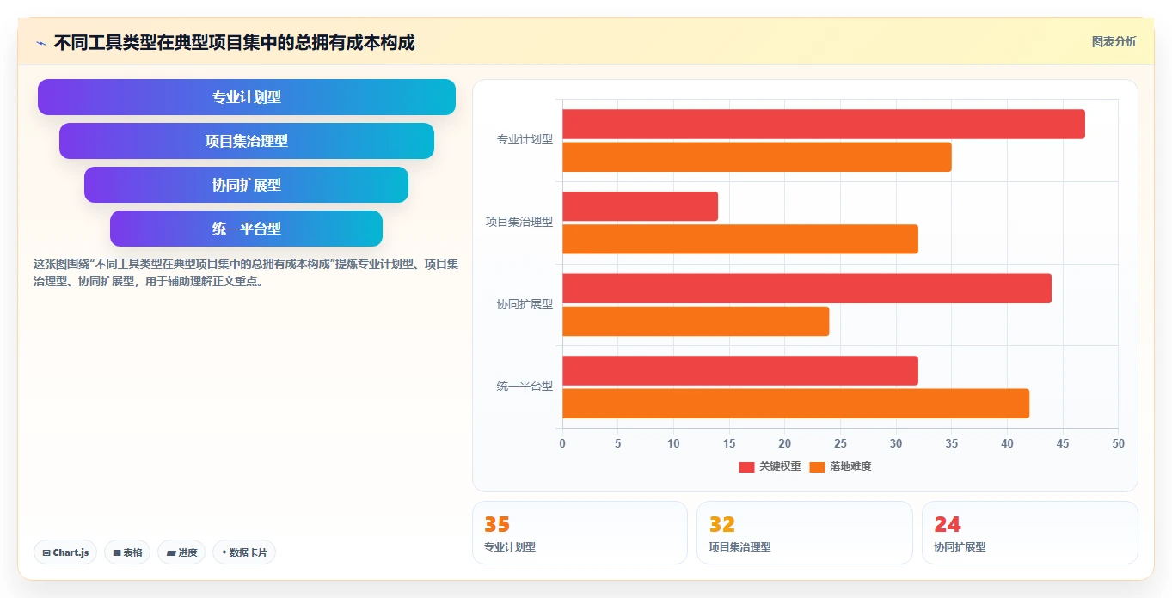Screen dimensions: 1172x598
Task: Click the description paragraph under funnel
Action: pos(246,272)
